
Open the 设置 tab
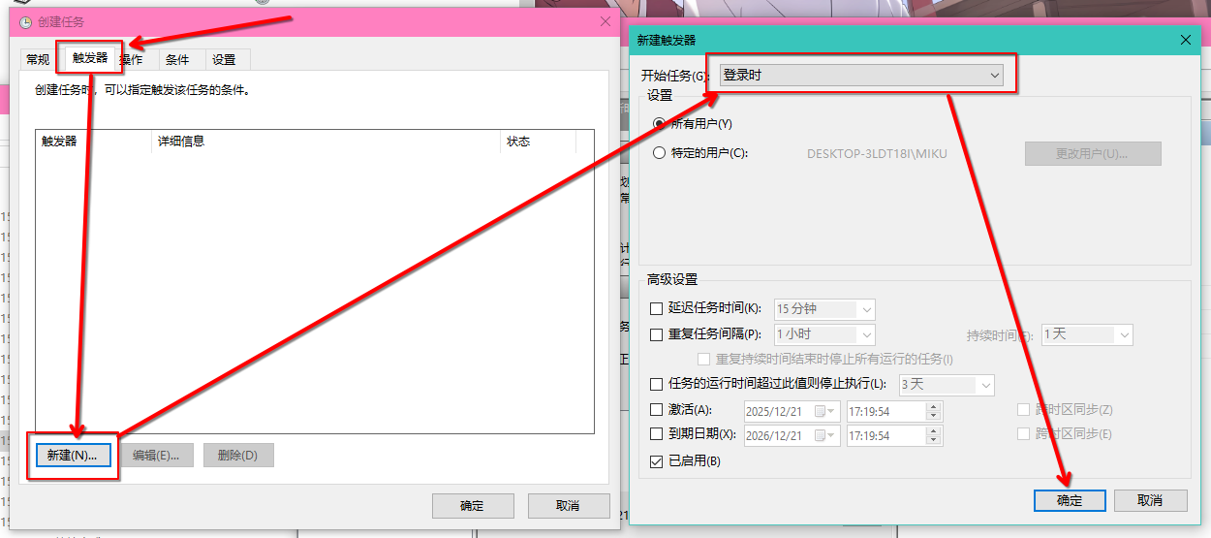point(224,59)
